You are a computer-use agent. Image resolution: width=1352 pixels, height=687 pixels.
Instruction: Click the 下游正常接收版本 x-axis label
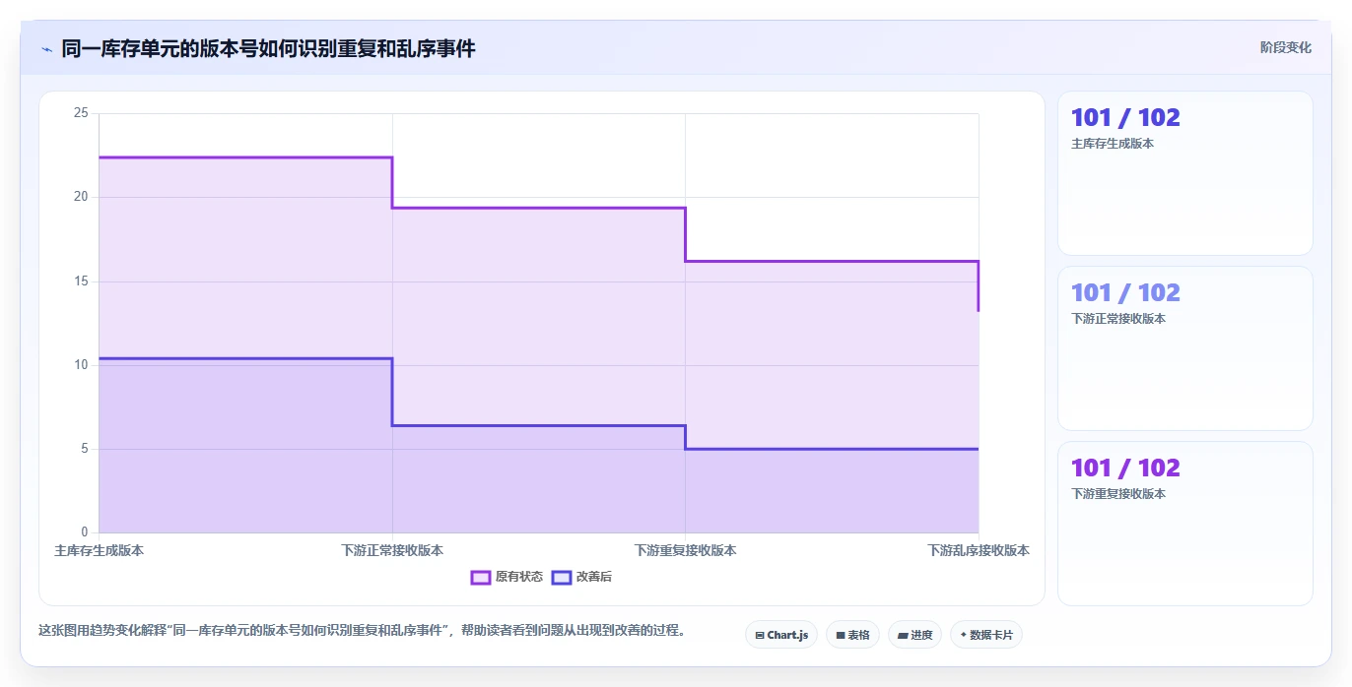coord(392,550)
